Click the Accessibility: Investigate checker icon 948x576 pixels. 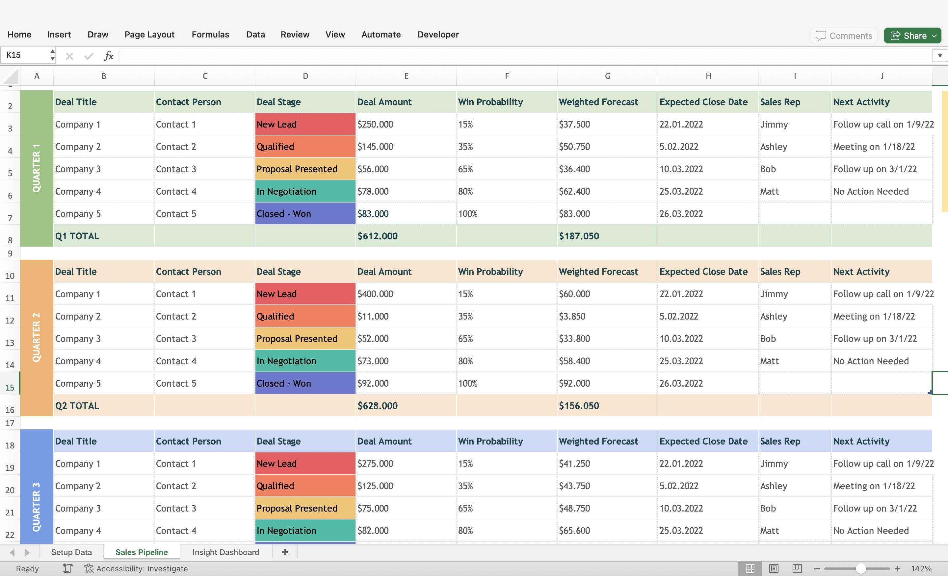[x=89, y=569]
